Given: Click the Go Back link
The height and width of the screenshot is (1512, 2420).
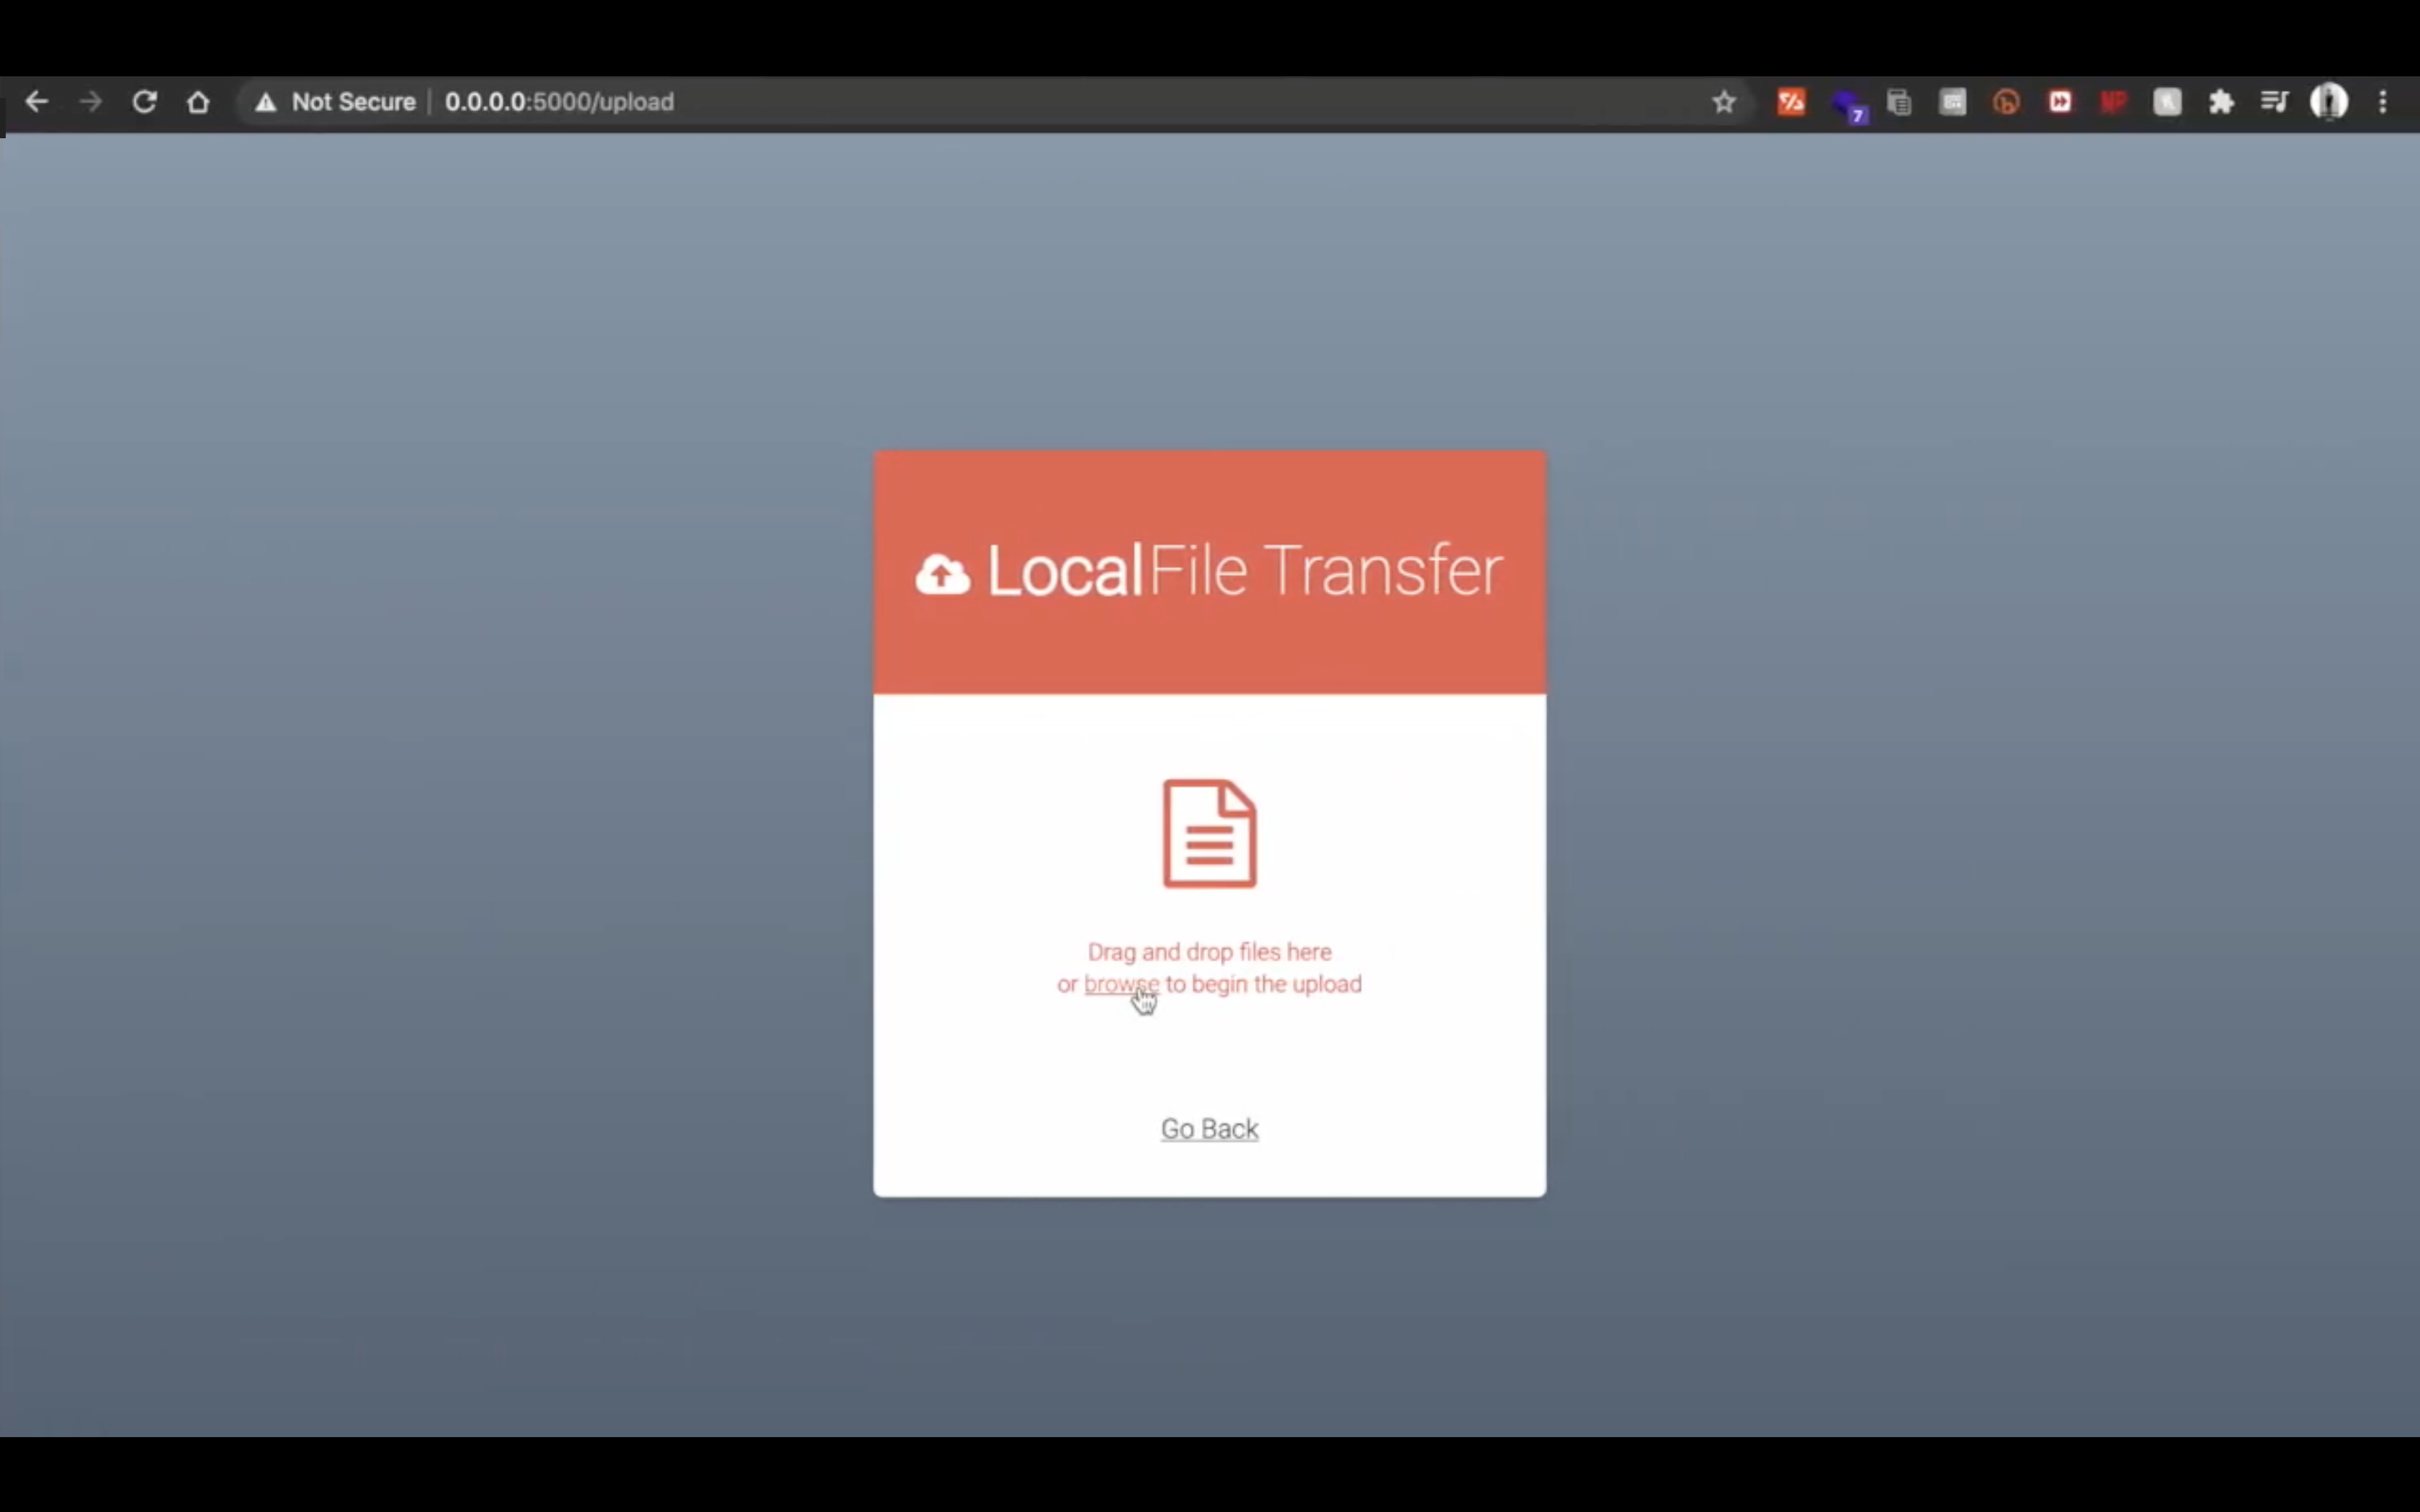Looking at the screenshot, I should pyautogui.click(x=1209, y=1129).
